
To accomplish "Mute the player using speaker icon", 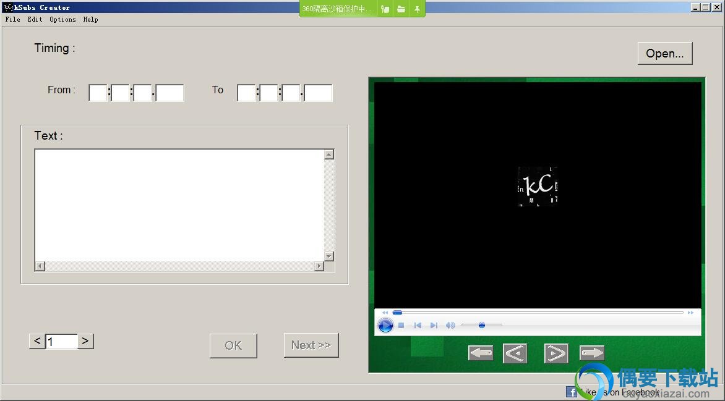I will [x=450, y=325].
